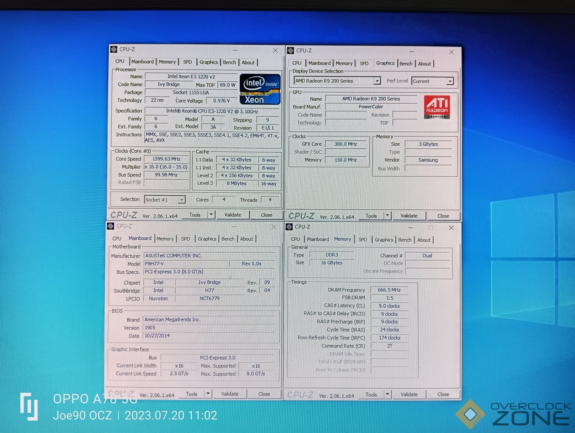Screen dimensions: 575x433
Task: Select Graphics tab in the Mainboard window
Action: pyautogui.click(x=207, y=239)
